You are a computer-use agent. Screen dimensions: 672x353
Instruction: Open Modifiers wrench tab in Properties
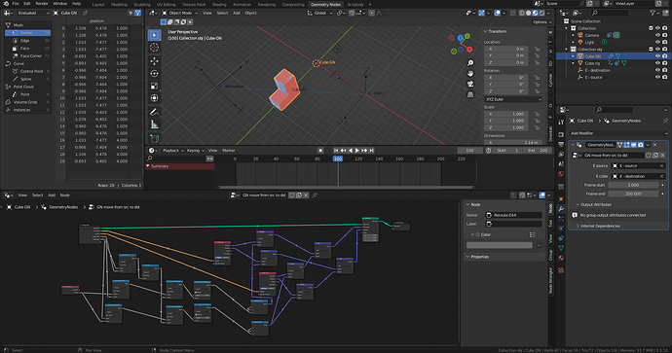pos(561,209)
